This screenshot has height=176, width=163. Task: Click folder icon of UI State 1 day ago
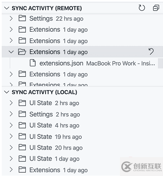[22, 159]
